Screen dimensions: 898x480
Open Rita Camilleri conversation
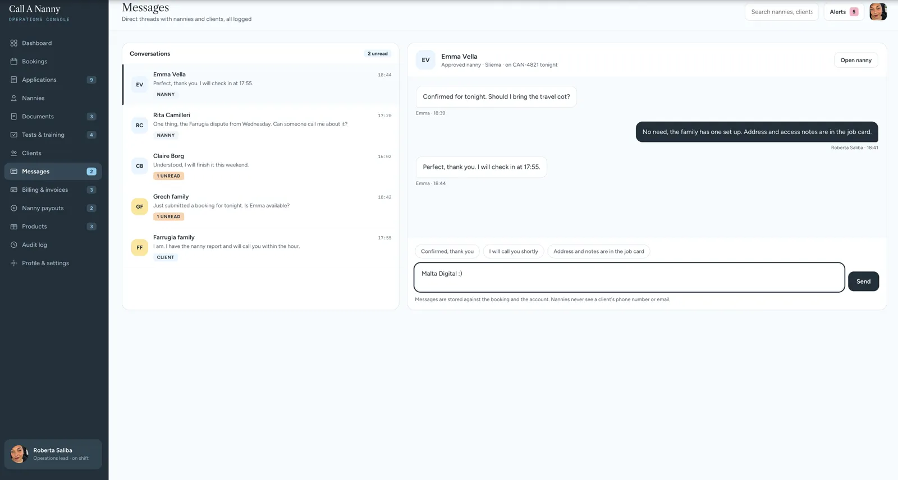[261, 125]
